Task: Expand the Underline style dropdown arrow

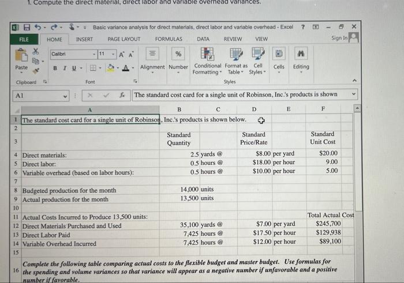Action: click(81, 68)
